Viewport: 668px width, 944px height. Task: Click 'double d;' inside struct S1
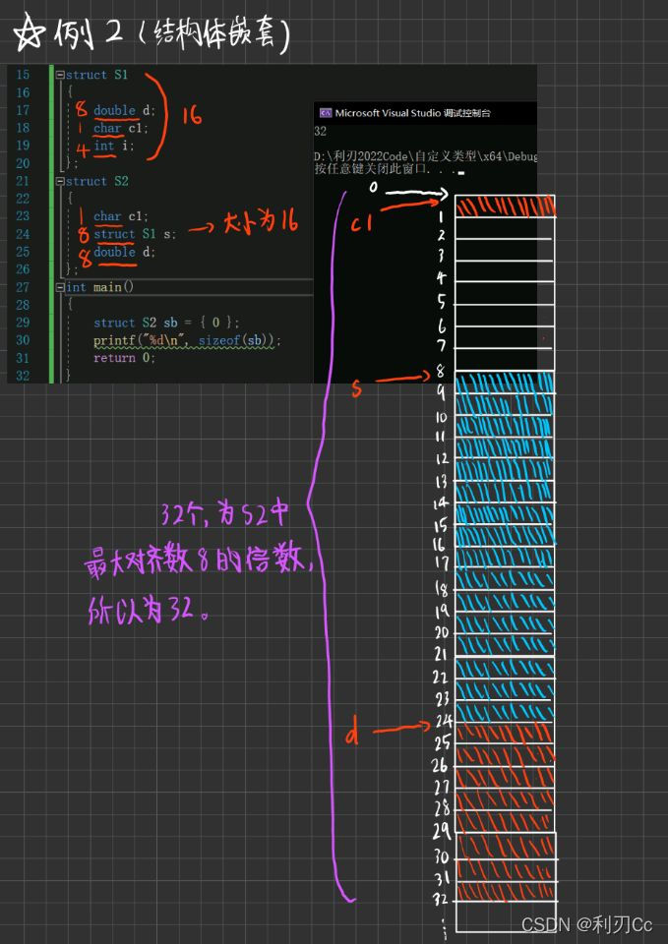[x=124, y=110]
